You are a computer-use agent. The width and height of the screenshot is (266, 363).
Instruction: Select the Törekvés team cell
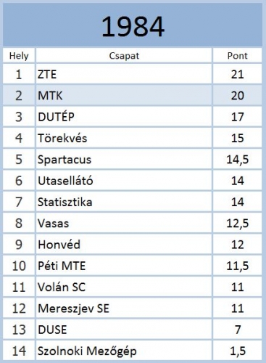click(x=124, y=138)
